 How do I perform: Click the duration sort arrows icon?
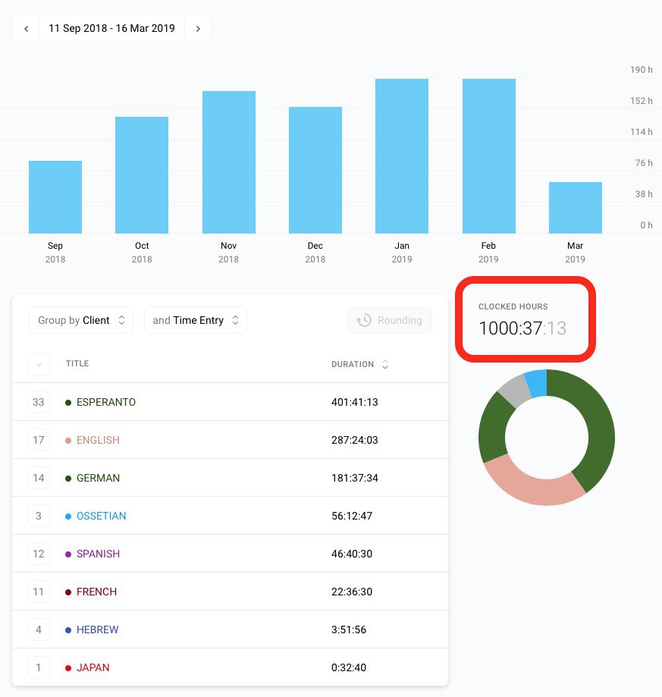pos(385,365)
